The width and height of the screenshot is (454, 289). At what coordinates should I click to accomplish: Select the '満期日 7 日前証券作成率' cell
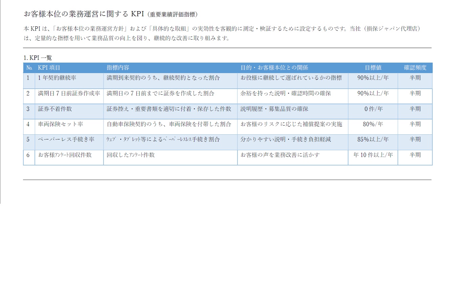click(x=69, y=94)
